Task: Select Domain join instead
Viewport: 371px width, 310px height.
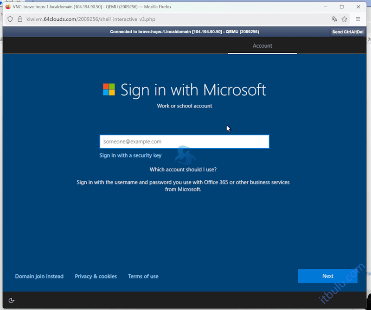Action: 39,276
